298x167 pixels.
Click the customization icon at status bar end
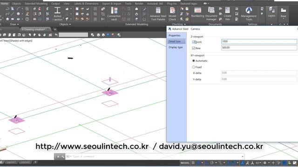[x=295, y=163]
